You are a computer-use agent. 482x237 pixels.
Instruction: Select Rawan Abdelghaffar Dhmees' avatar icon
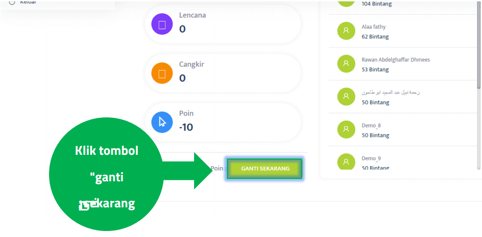point(346,64)
